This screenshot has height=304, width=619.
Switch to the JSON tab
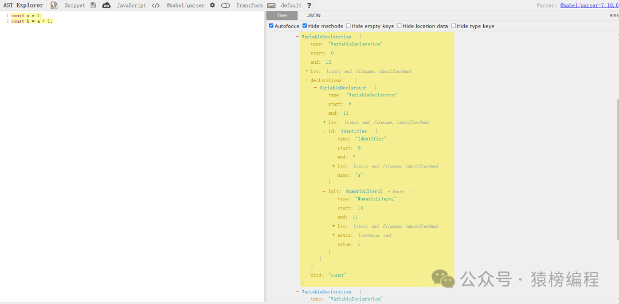coord(314,15)
